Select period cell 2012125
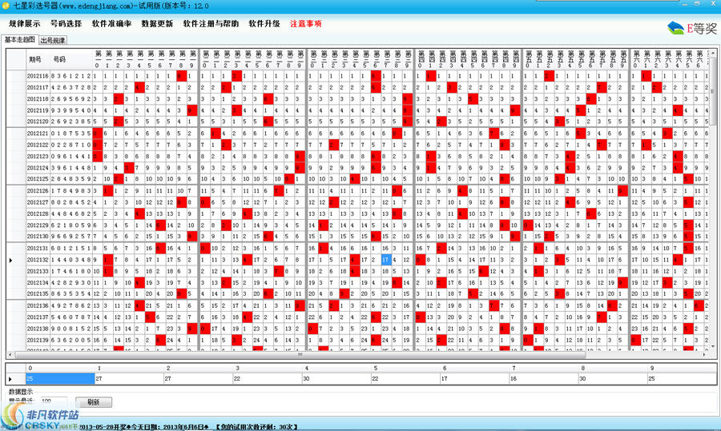Viewport: 721px width, 431px height. click(x=38, y=179)
